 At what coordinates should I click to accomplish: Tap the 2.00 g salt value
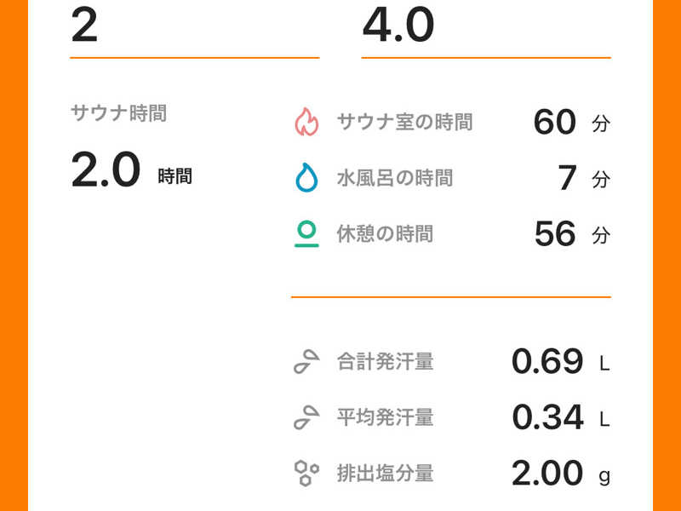560,473
